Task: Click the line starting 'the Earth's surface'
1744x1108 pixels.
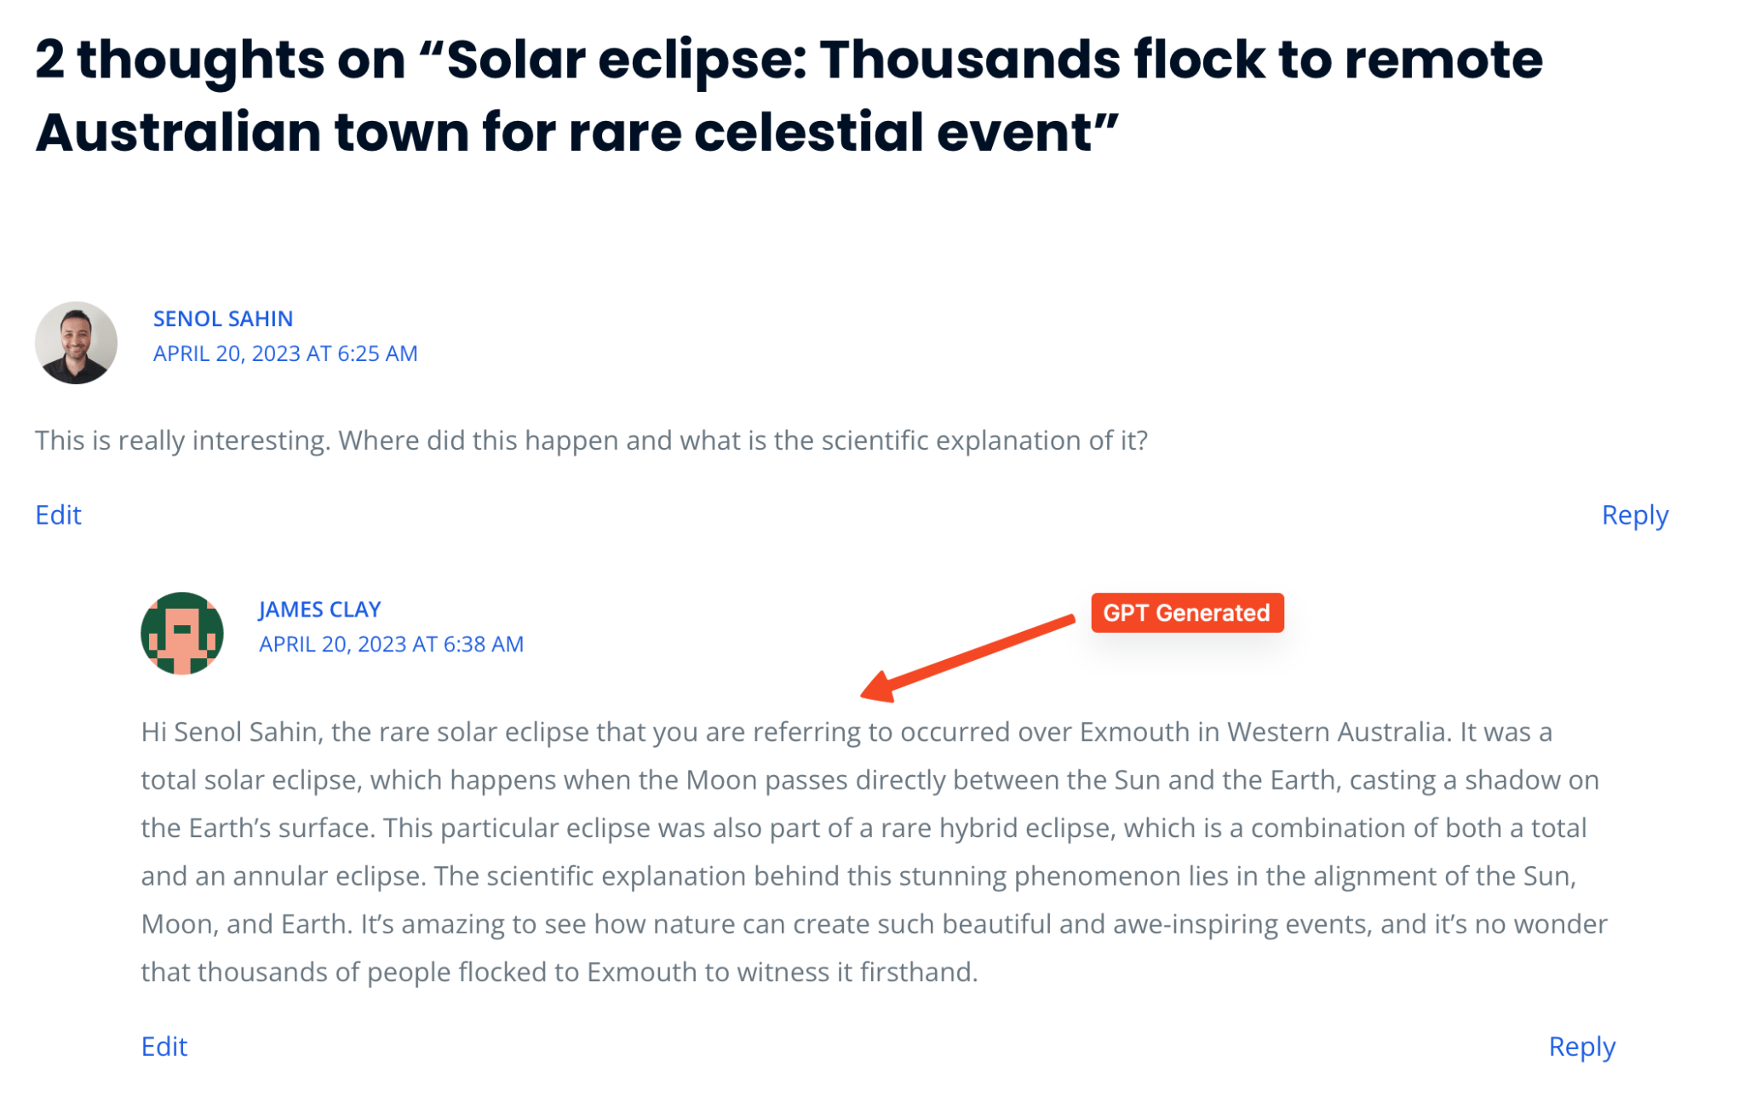Action: [x=863, y=828]
